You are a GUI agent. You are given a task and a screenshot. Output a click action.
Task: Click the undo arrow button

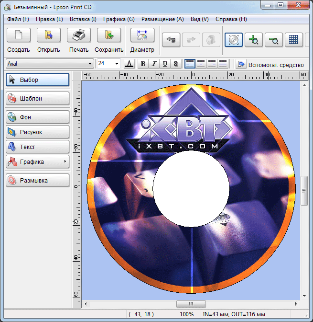click(x=171, y=40)
